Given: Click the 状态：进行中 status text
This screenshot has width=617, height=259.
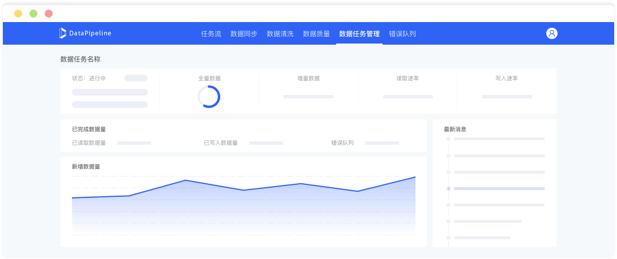Looking at the screenshot, I should pos(89,78).
